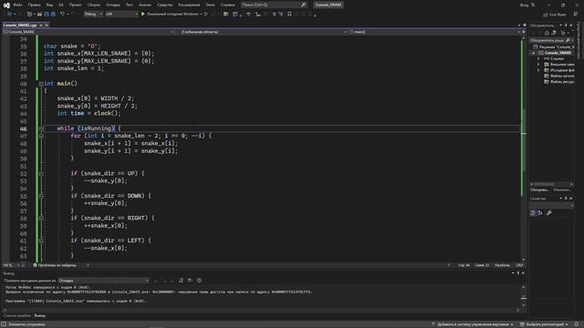584x328 pixels.
Task: Collapse the Console_SNAKE project node
Action: pos(534,53)
